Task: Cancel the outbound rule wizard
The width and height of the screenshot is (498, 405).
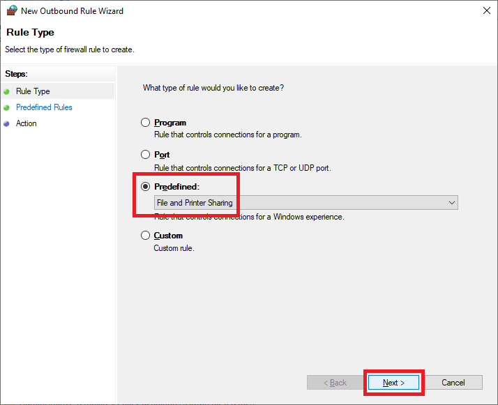Action: coord(453,383)
